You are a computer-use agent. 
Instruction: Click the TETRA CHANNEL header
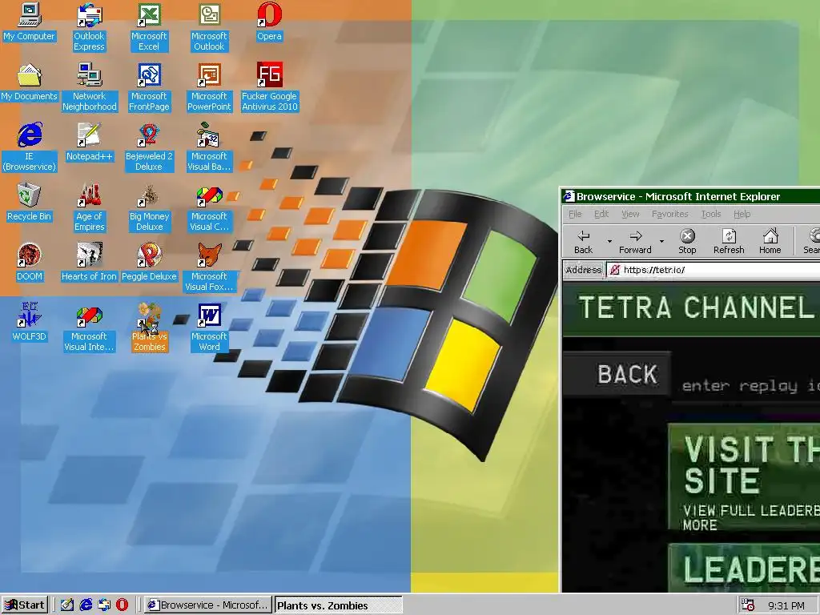tap(691, 308)
